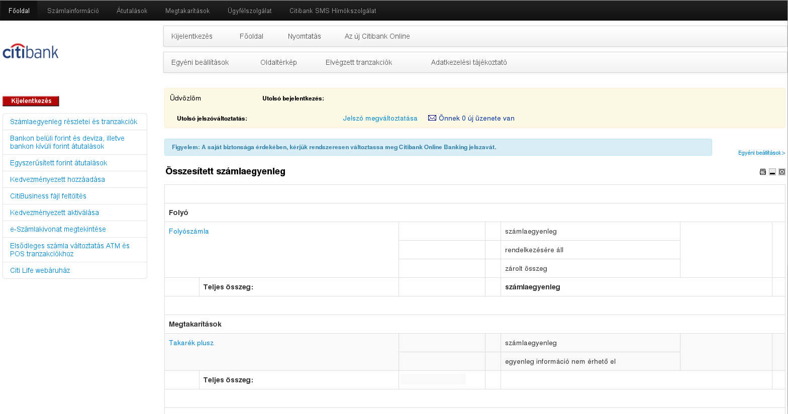This screenshot has width=788, height=414.
Task: Click the small Egyéni beállítások> link
Action: tap(761, 153)
